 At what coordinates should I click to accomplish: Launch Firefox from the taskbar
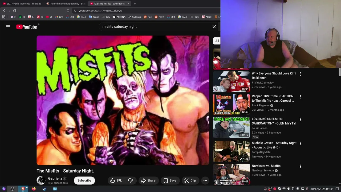(34, 189)
